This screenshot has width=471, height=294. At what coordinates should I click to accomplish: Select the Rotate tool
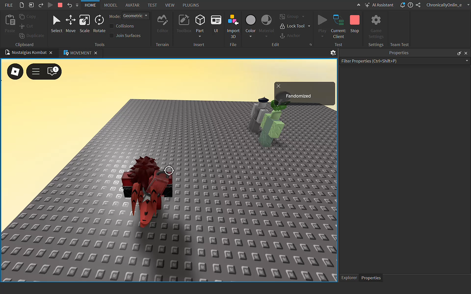click(99, 23)
